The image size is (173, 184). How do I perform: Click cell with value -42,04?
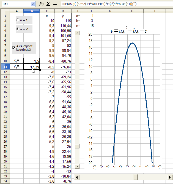tap(63, 117)
